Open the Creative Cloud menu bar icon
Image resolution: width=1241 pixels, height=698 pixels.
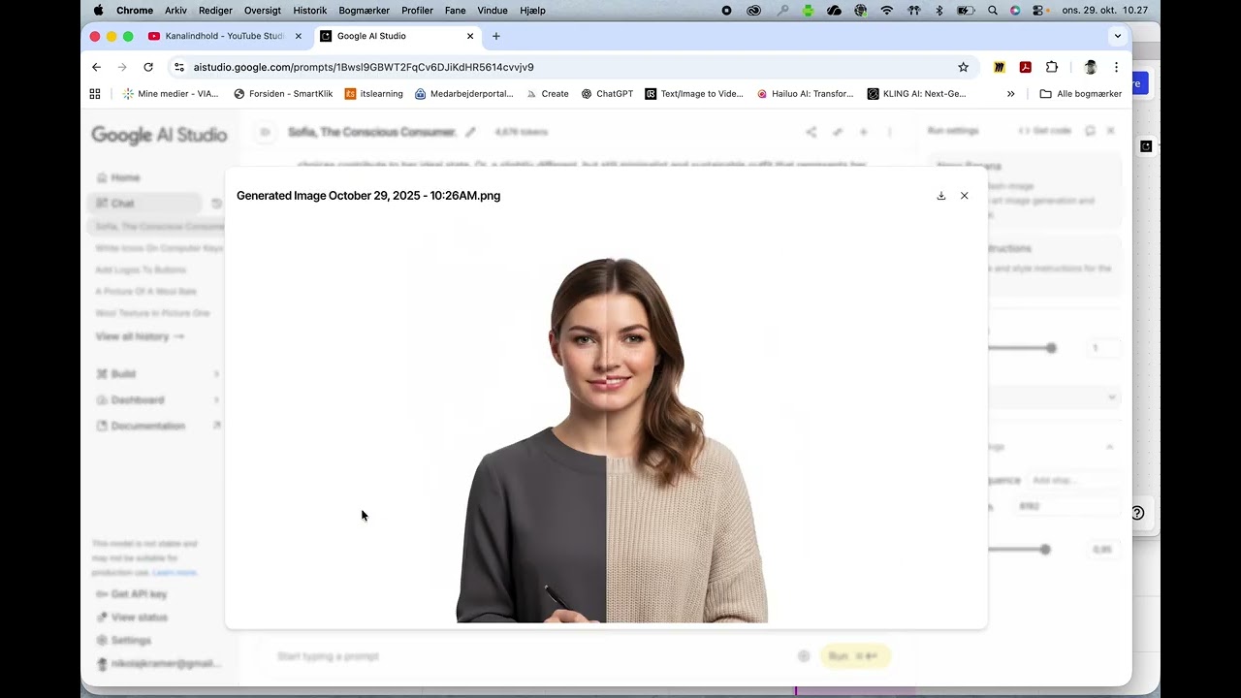point(754,10)
